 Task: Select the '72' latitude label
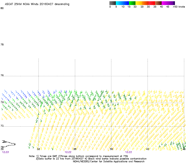(2, 126)
